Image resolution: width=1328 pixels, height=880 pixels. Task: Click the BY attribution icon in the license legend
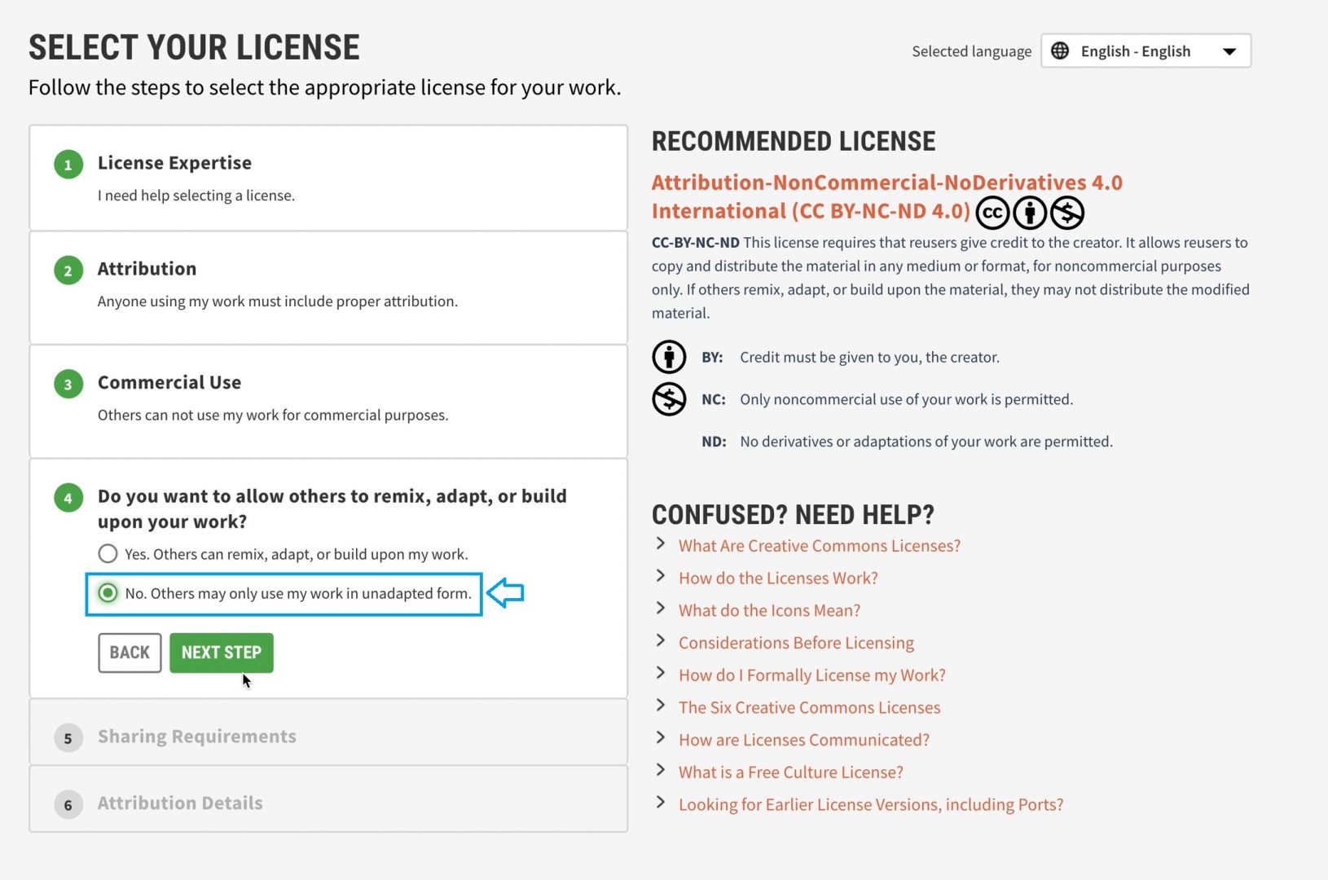coord(669,356)
